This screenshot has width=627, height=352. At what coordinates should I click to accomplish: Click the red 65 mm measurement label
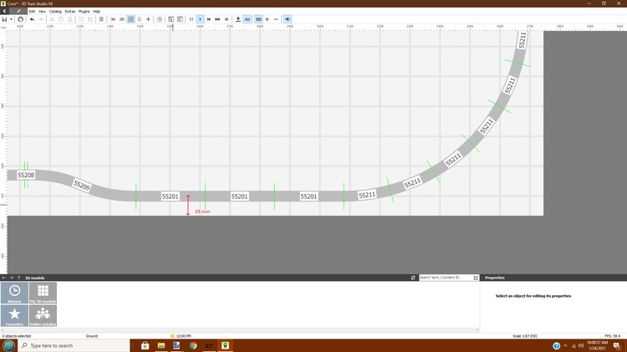202,212
